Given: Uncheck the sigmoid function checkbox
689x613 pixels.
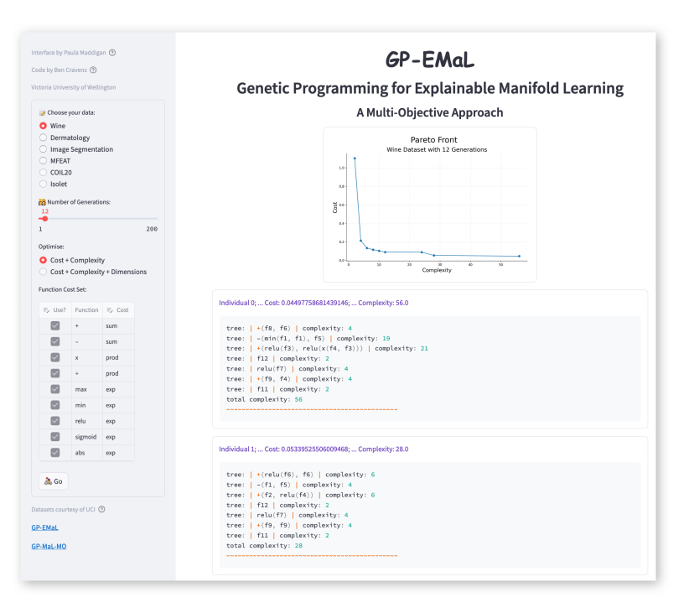Looking at the screenshot, I should click(x=55, y=437).
